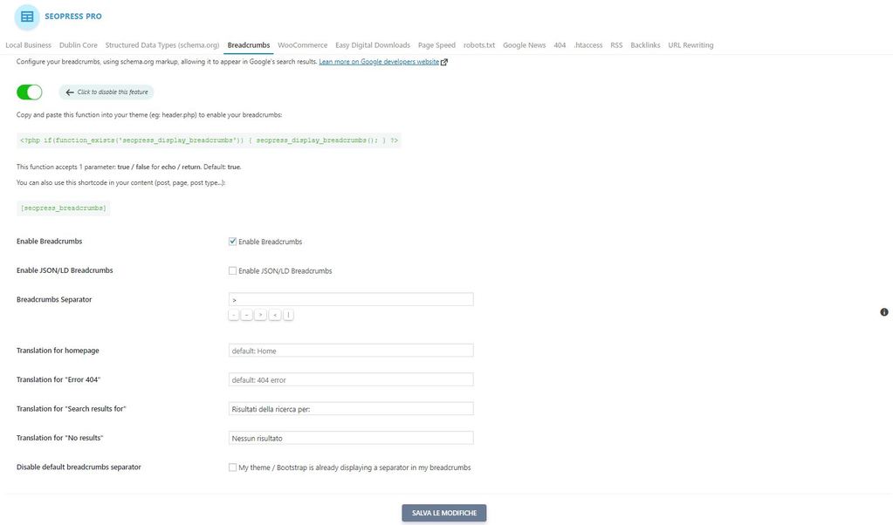The width and height of the screenshot is (893, 525).
Task: Insert the less-than separator button
Action: (274, 315)
